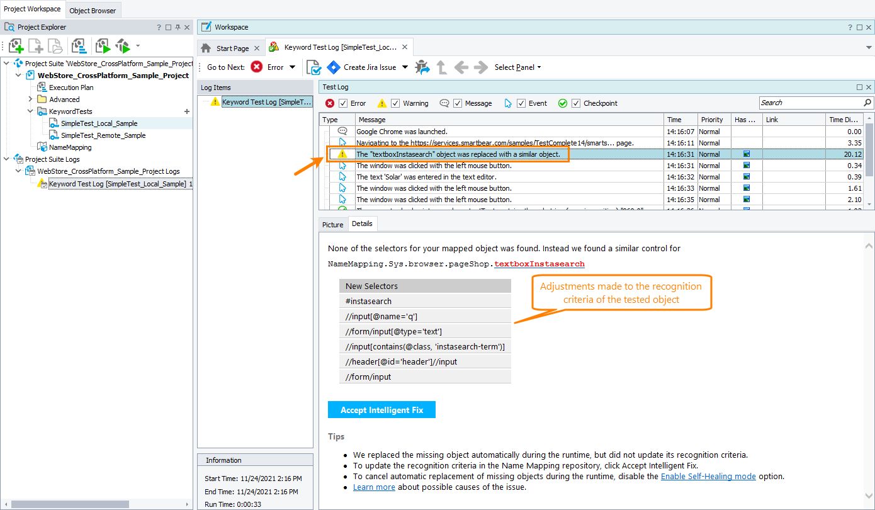Run the project suite
The height and width of the screenshot is (510, 875).
(x=122, y=45)
